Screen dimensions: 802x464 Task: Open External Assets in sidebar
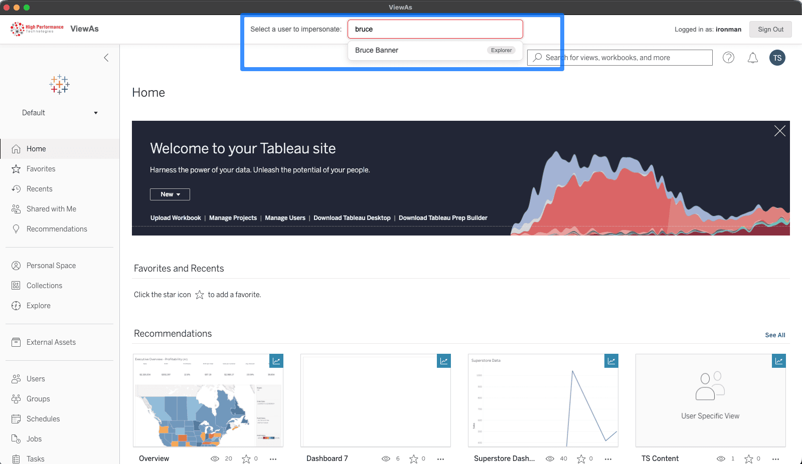[51, 342]
